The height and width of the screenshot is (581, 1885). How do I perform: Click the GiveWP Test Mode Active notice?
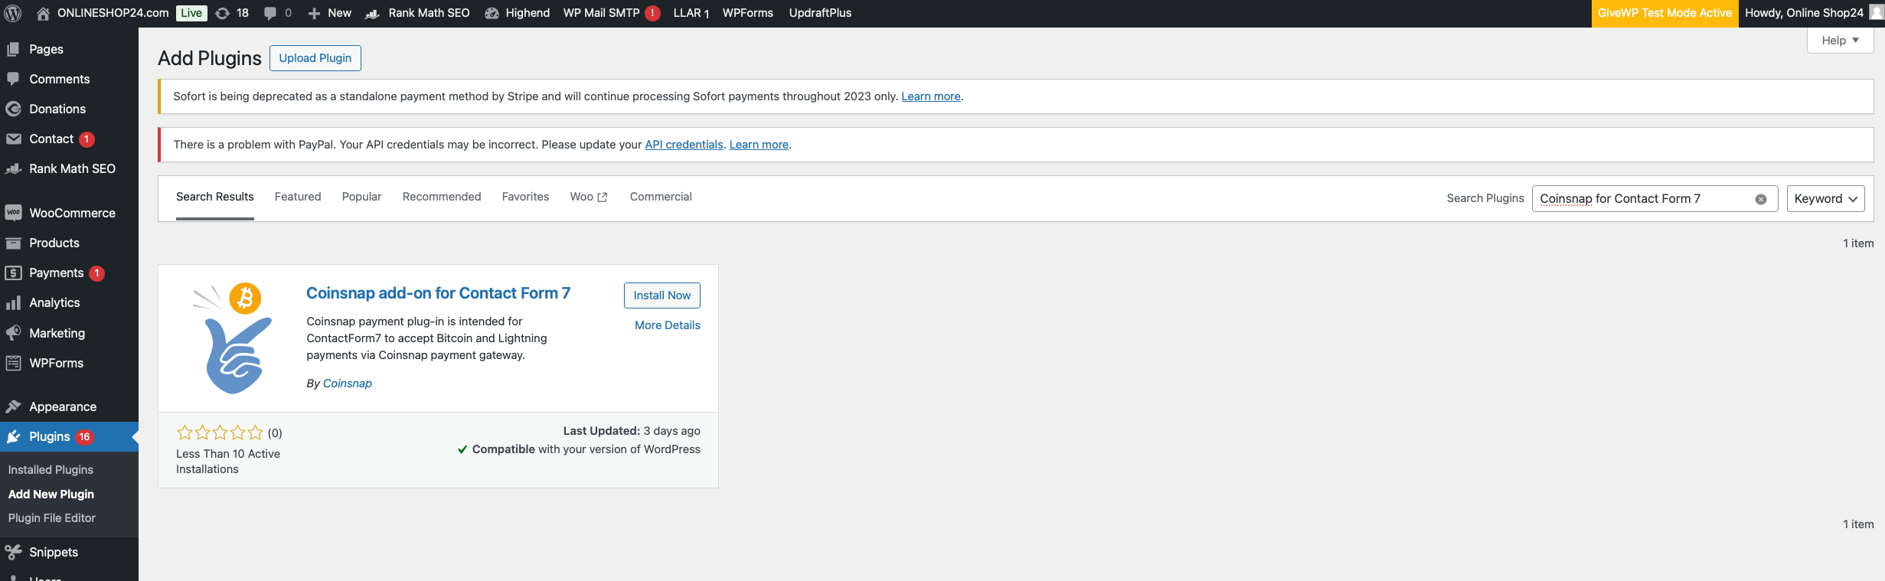coord(1664,13)
